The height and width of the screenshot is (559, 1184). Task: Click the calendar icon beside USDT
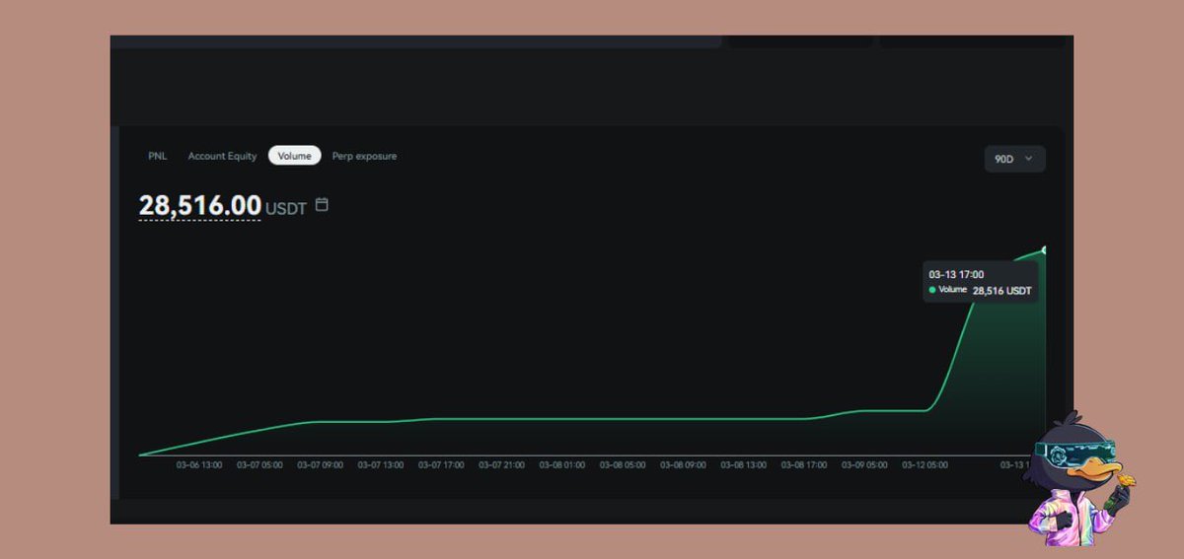click(x=321, y=205)
